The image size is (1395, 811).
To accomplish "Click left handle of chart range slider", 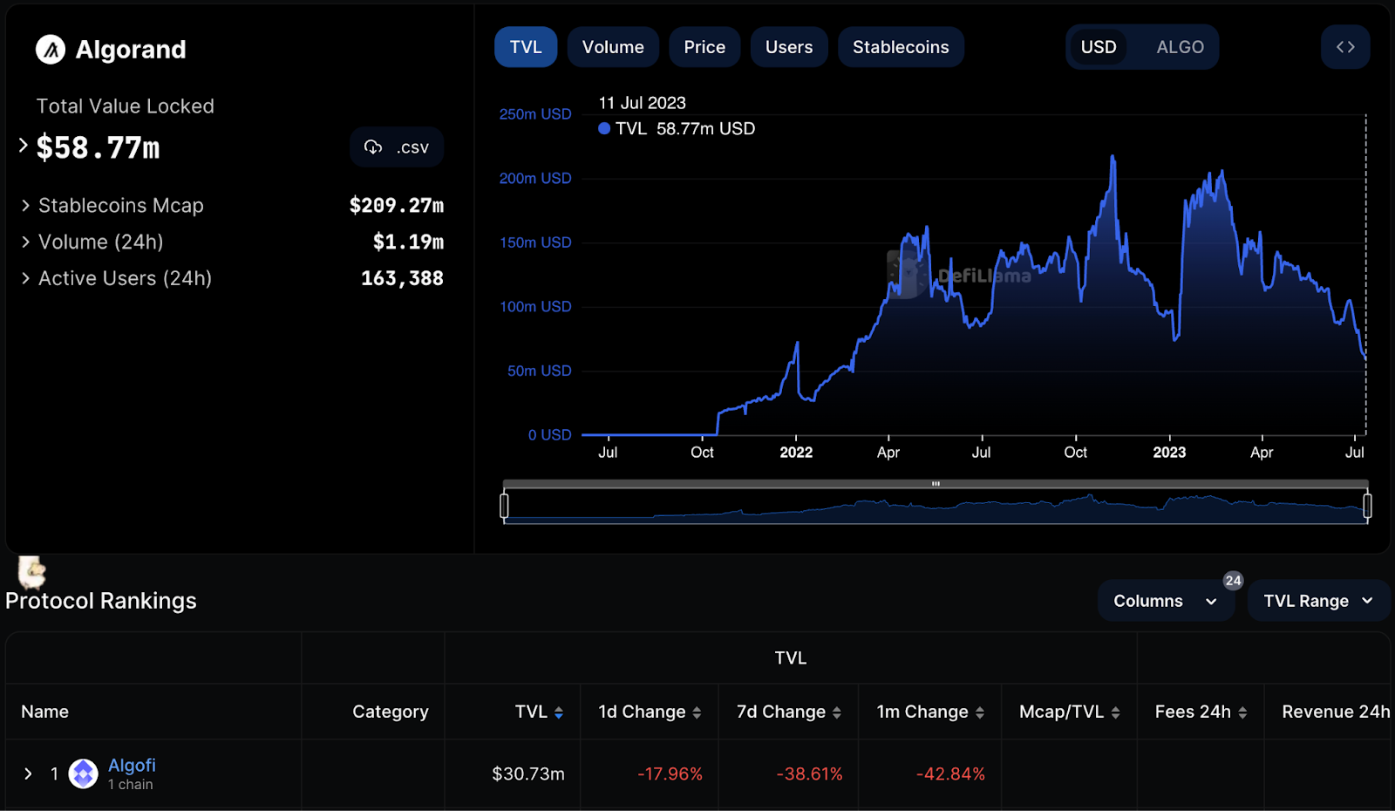I will [504, 506].
